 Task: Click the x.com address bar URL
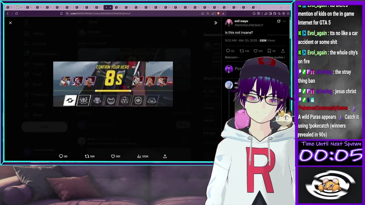coord(100,13)
